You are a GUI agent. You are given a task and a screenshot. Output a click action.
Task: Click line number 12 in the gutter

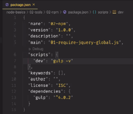point(14,91)
